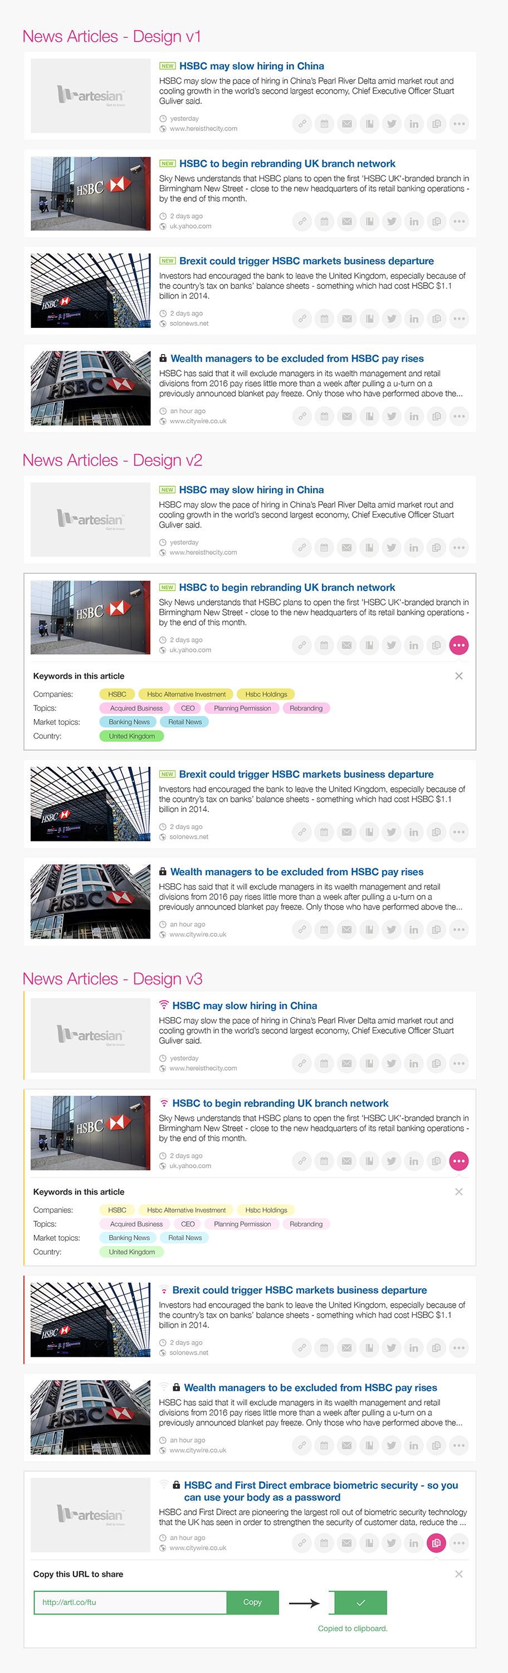Select the 'Rebranding' topic tag in Design v3
Screen dimensions: 508x1673
point(306,1224)
